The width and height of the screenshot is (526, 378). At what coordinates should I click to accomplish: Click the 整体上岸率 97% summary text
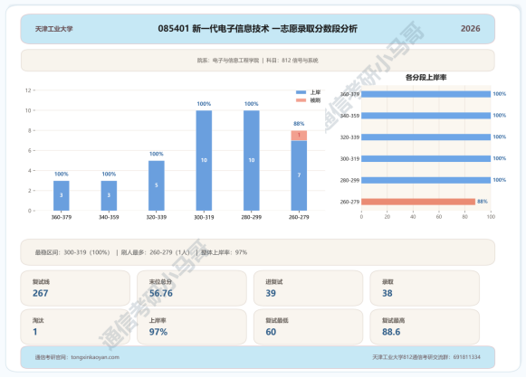pyautogui.click(x=225, y=252)
